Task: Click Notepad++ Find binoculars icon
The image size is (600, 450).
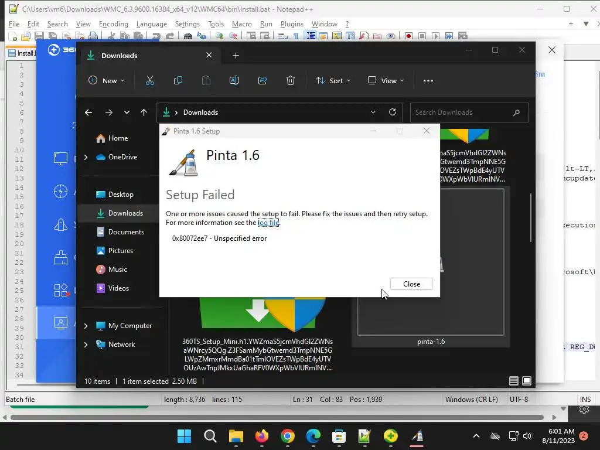Action: pyautogui.click(x=187, y=36)
